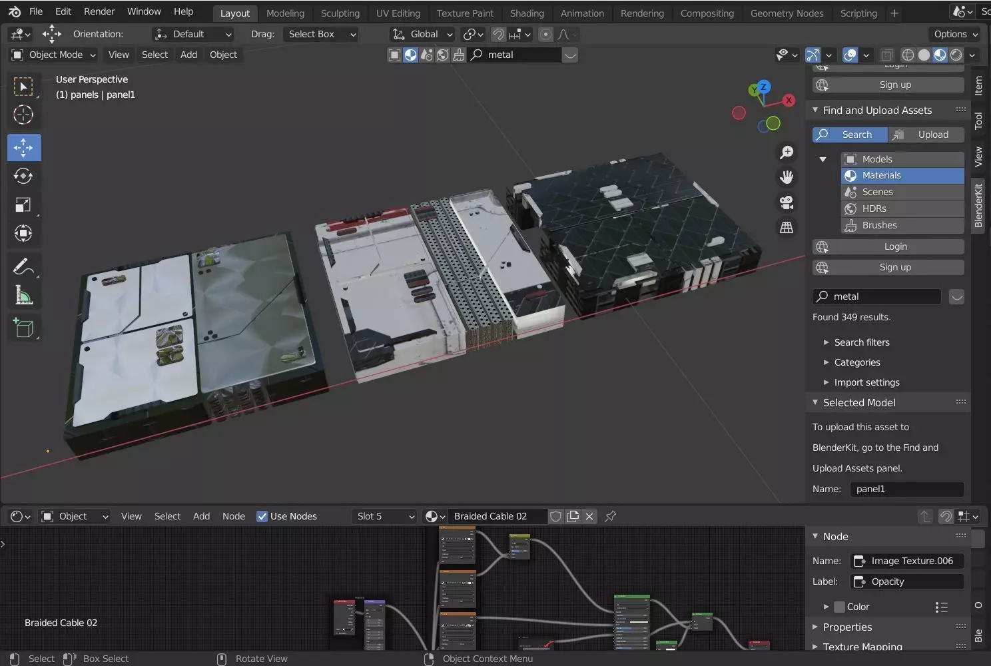
Task: Switch perspective/orthographic grid icon
Action: click(x=787, y=228)
